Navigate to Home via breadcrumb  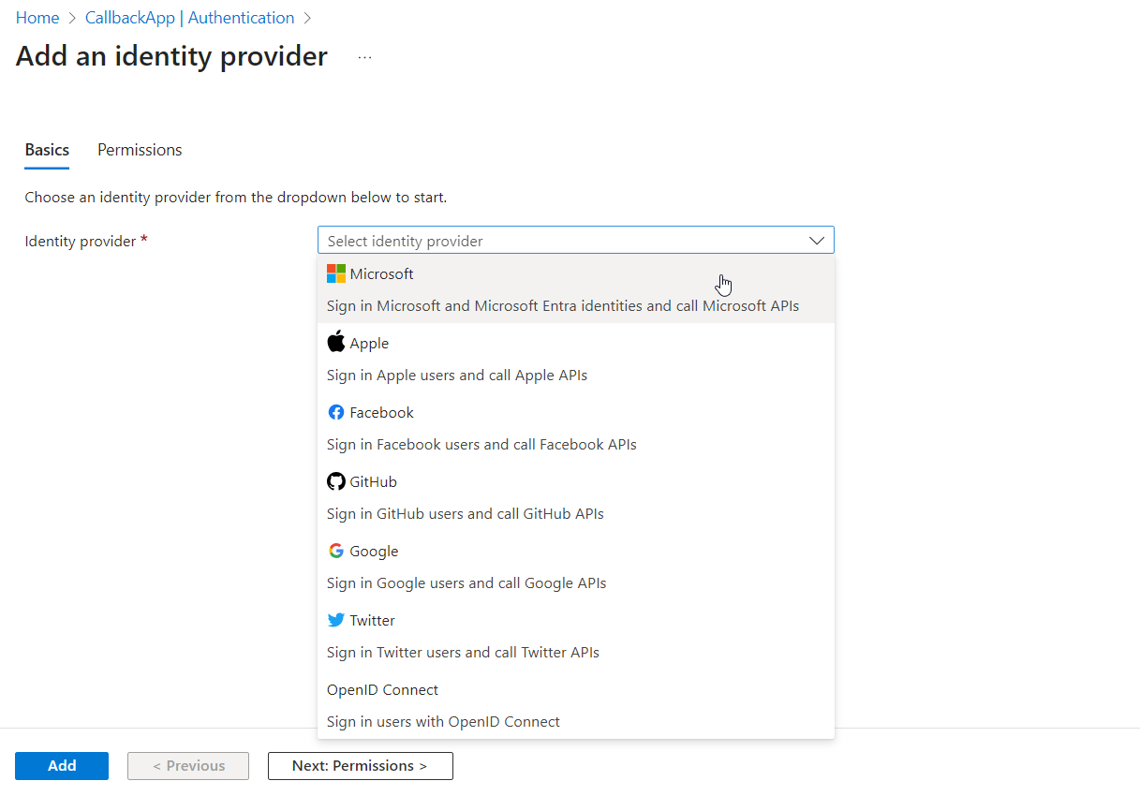pyautogui.click(x=37, y=17)
